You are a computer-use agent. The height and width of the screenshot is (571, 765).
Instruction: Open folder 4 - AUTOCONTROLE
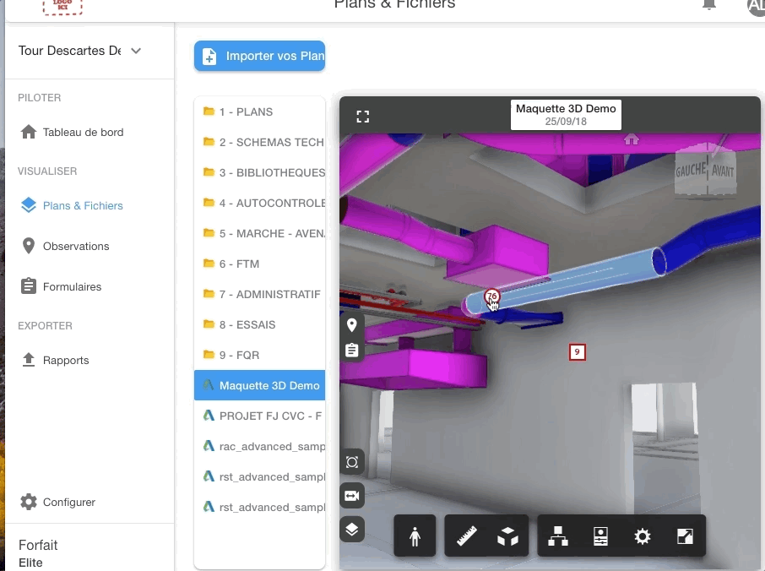259,203
